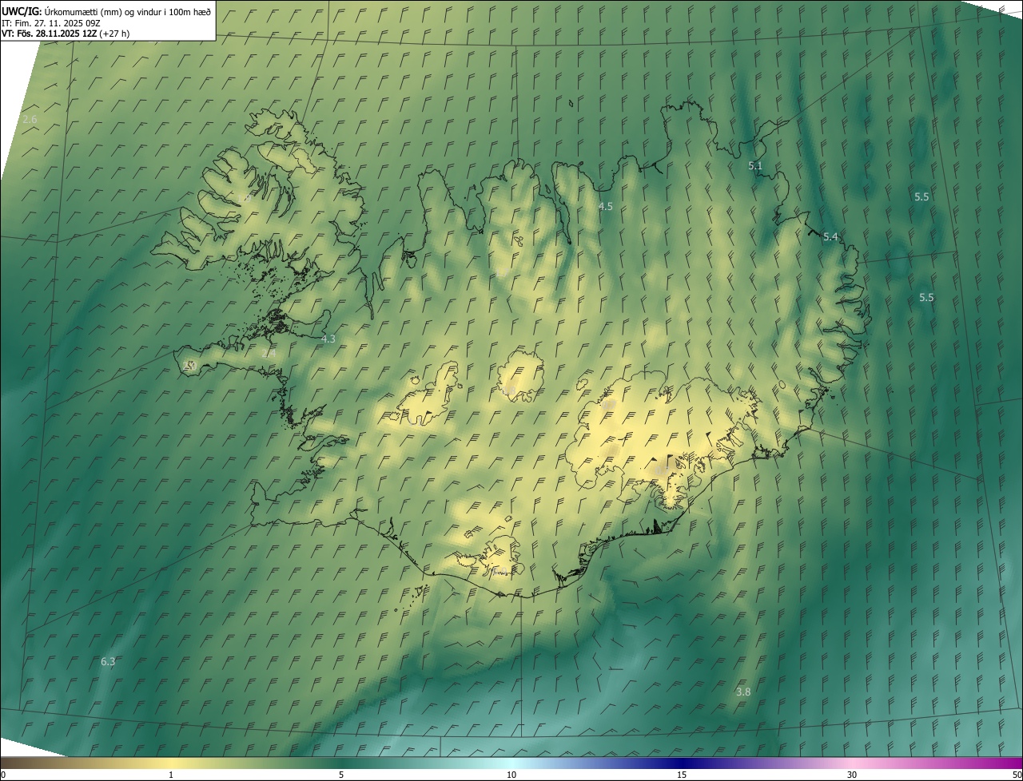Click the '50' tick label on the color scale

pyautogui.click(x=1017, y=775)
